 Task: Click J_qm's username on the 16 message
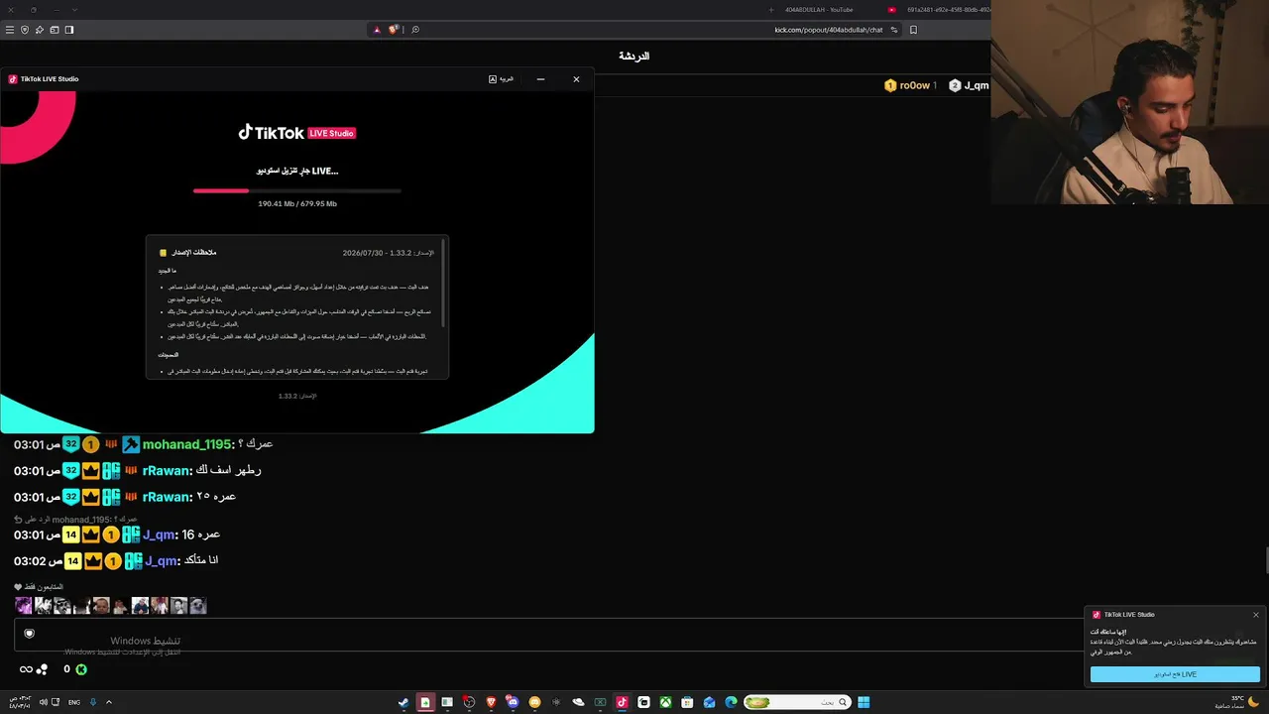click(160, 535)
